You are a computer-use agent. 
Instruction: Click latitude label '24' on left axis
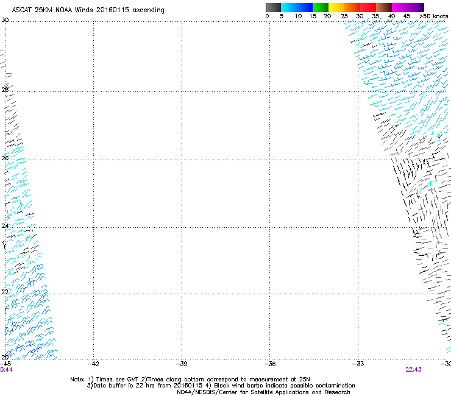5,226
